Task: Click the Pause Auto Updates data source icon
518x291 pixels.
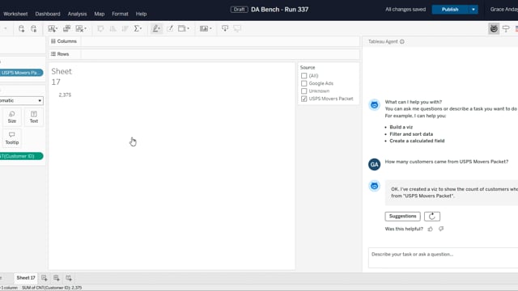Action: tap(34, 29)
